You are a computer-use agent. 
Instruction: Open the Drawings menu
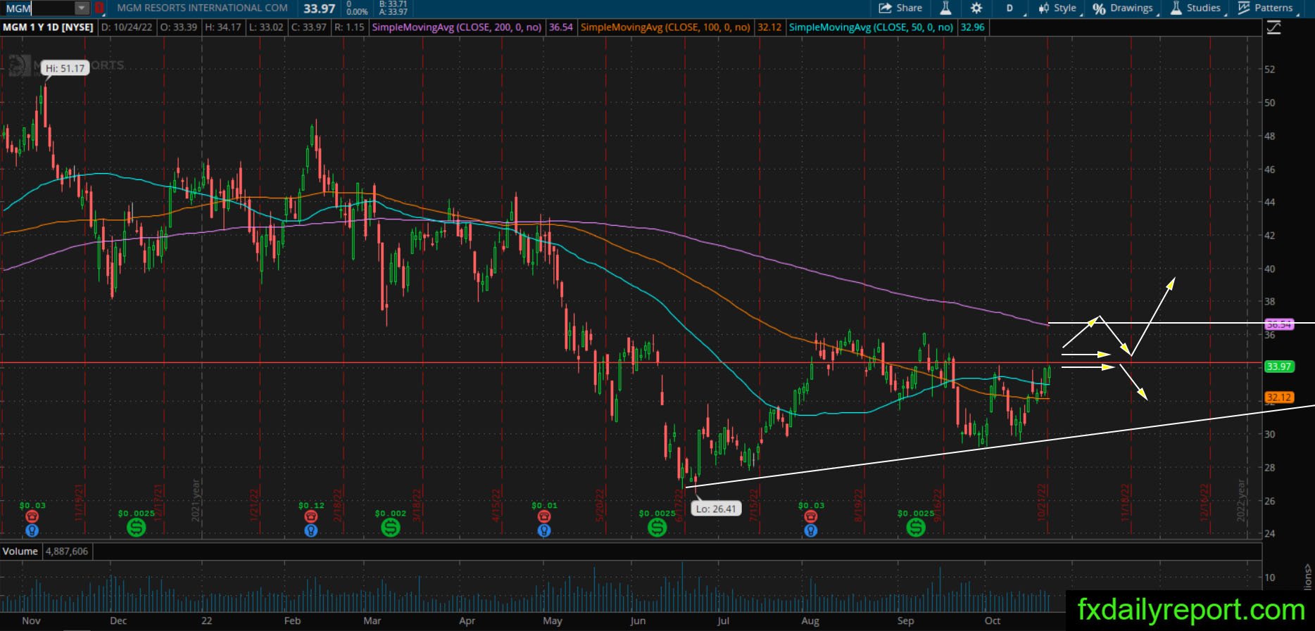[x=1124, y=8]
